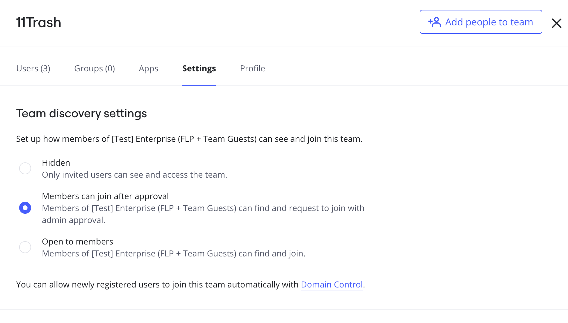The image size is (568, 323).
Task: View the team Profile tab
Action: (252, 68)
